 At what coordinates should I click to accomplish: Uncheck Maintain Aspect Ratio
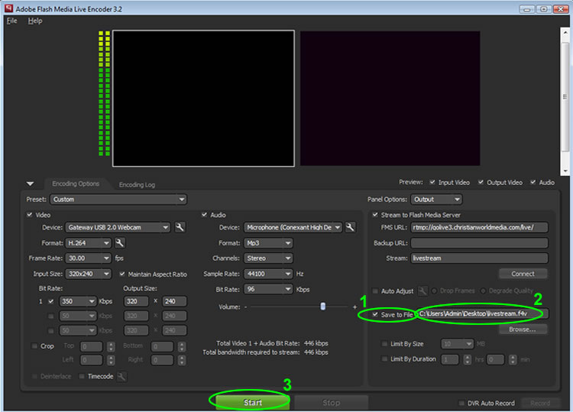click(122, 274)
